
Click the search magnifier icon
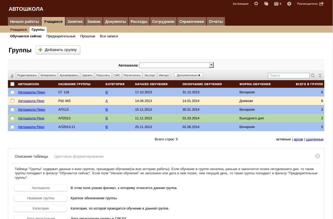313,75
